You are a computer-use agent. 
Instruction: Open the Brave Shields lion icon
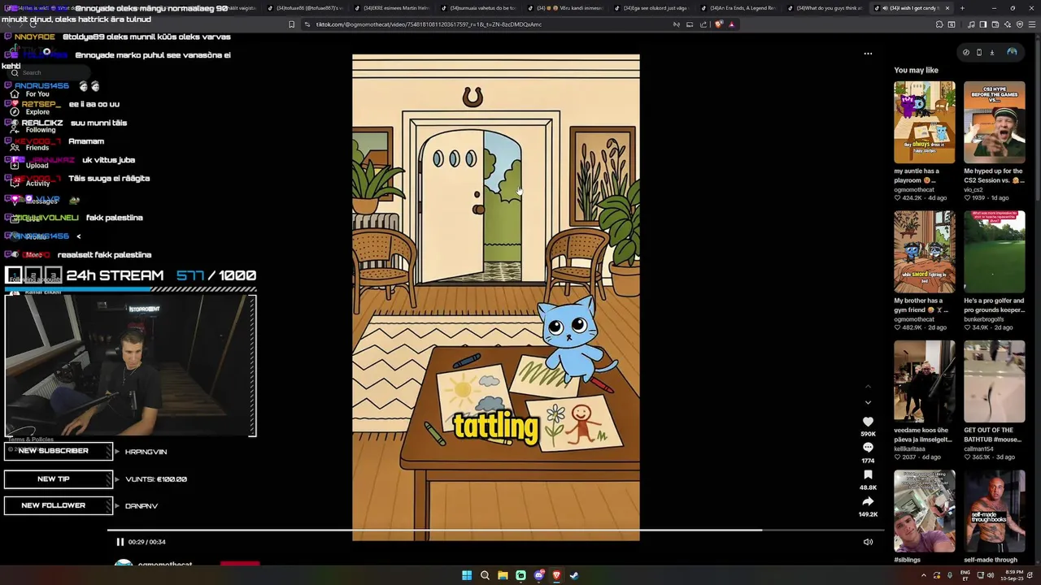pyautogui.click(x=718, y=24)
